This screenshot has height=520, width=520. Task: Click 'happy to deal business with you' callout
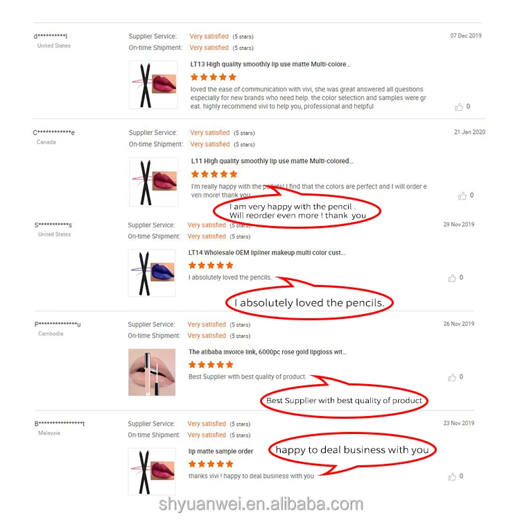coord(352,450)
